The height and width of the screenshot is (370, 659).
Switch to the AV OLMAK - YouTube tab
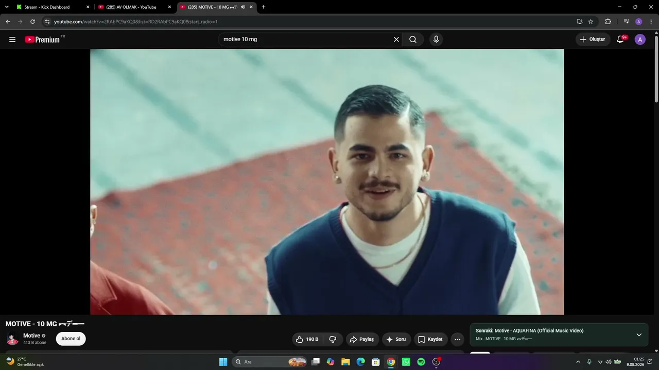135,7
